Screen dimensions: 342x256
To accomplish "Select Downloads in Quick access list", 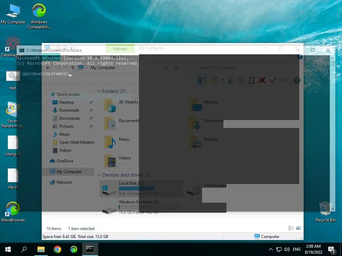I will [x=69, y=110].
